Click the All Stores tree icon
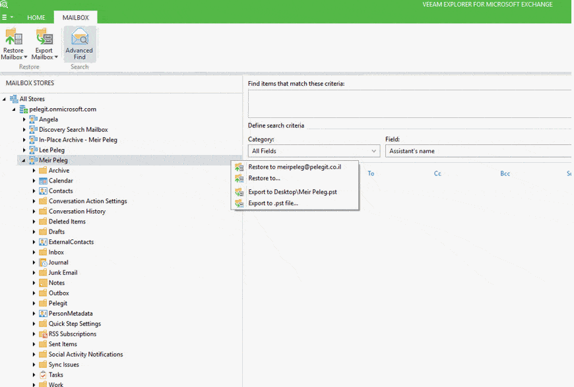The height and width of the screenshot is (387, 574). pos(14,99)
